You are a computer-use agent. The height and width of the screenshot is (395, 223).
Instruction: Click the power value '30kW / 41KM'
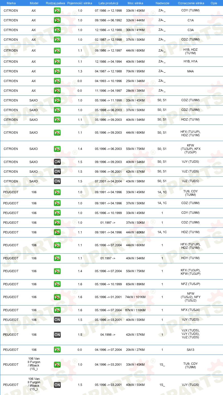click(x=135, y=30)
